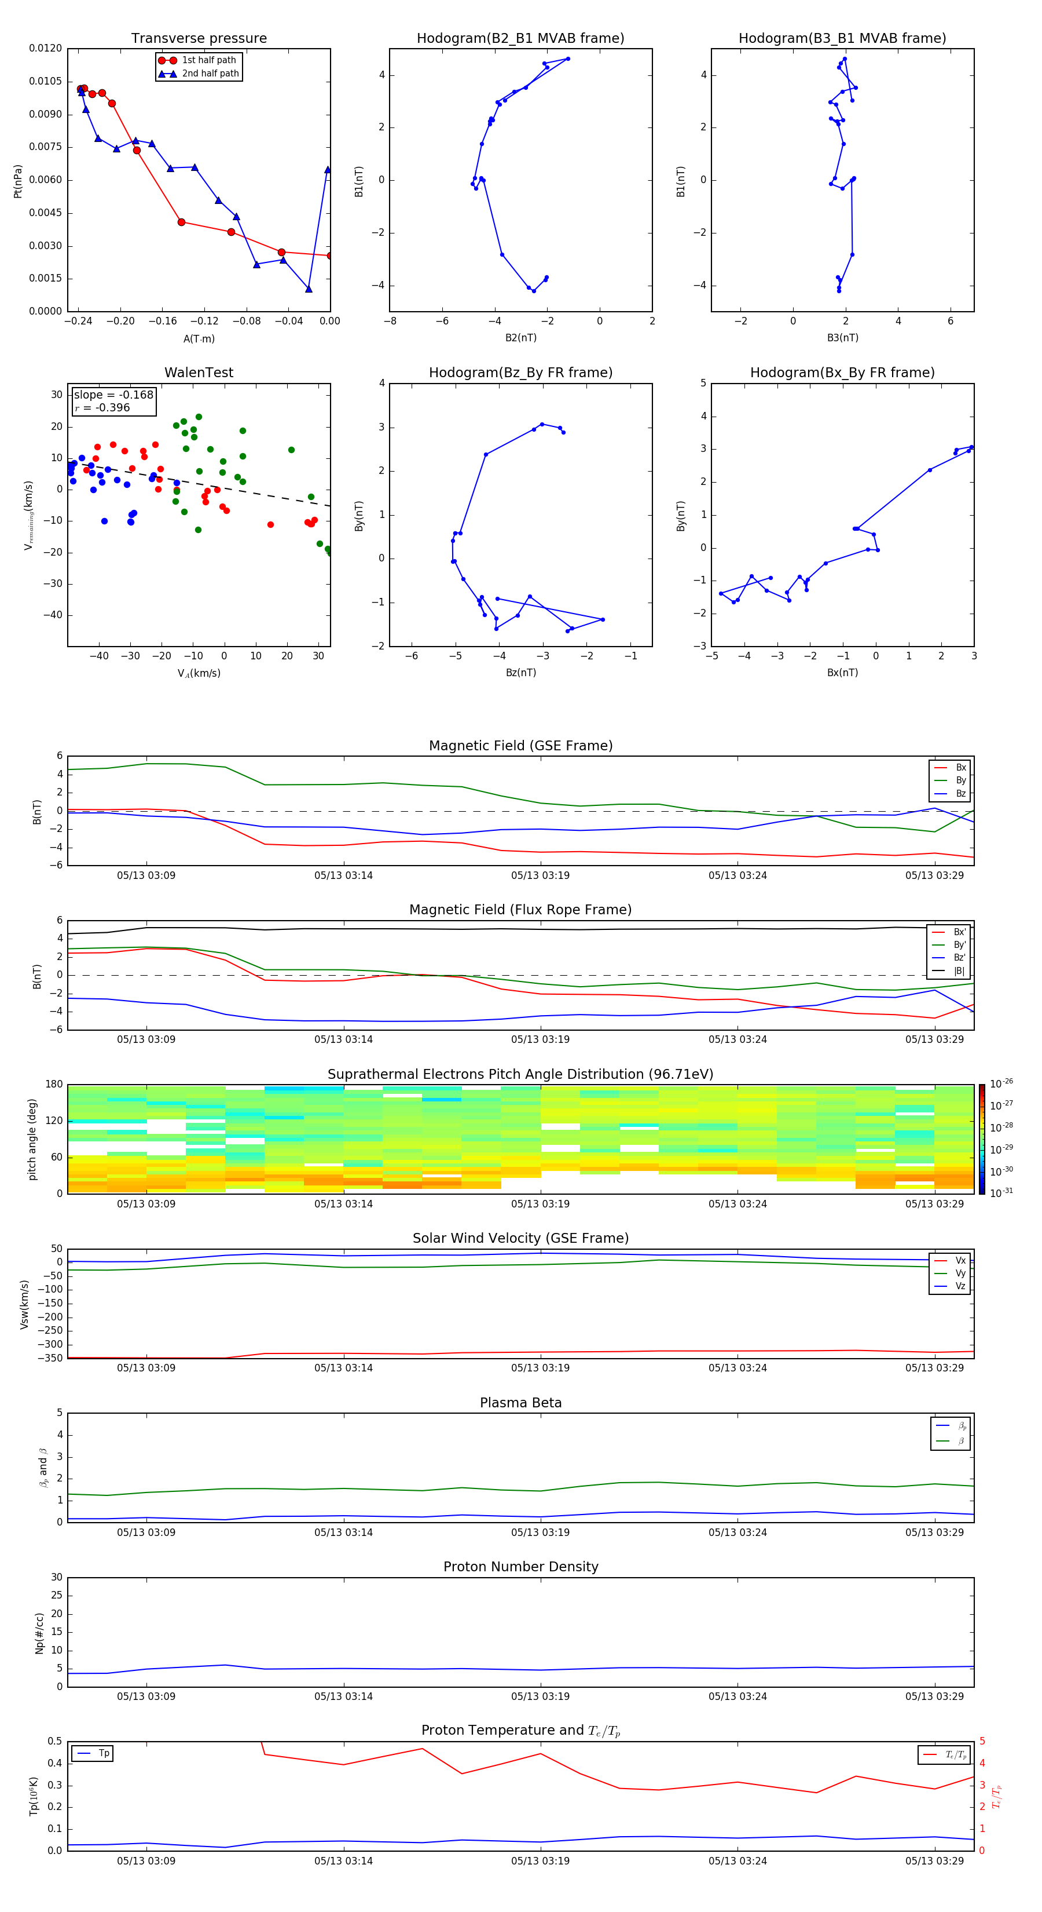Screen dimensions: 1042x1912
Task: Select the "Bx(nT)" x-axis label
Action: [842, 673]
